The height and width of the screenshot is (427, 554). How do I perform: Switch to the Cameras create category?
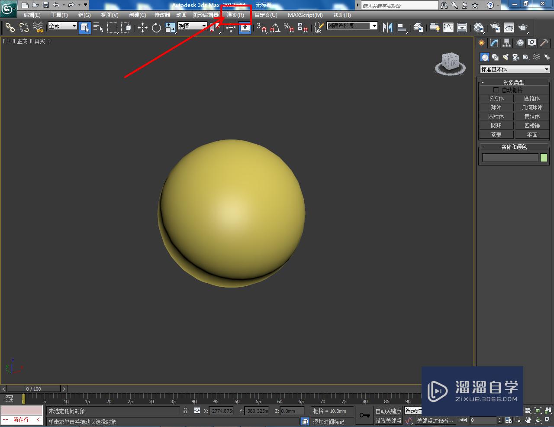tap(515, 57)
